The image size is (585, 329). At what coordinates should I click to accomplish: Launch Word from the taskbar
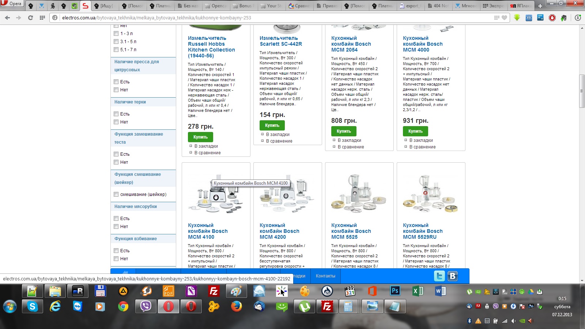coord(440,291)
